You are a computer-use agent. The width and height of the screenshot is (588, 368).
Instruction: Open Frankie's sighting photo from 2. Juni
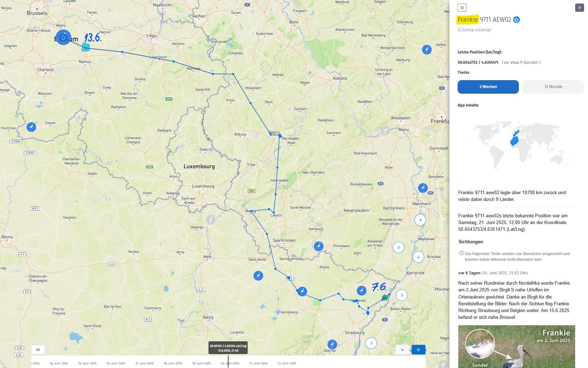516,346
